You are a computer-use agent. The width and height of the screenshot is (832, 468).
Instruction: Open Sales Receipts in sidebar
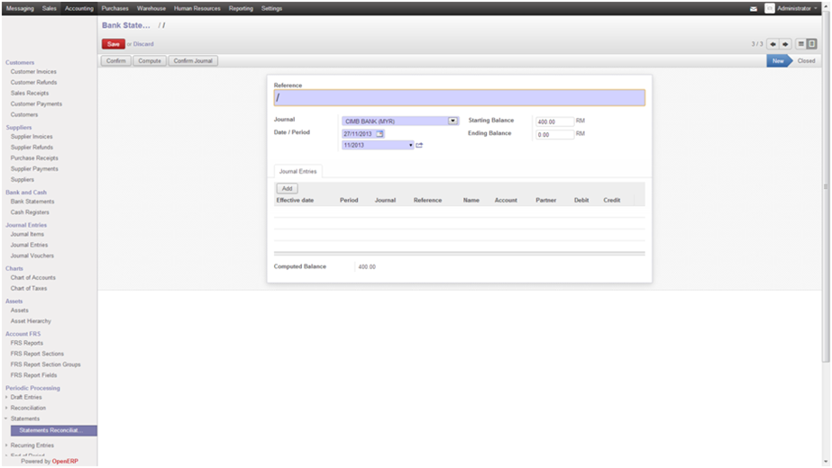point(30,94)
